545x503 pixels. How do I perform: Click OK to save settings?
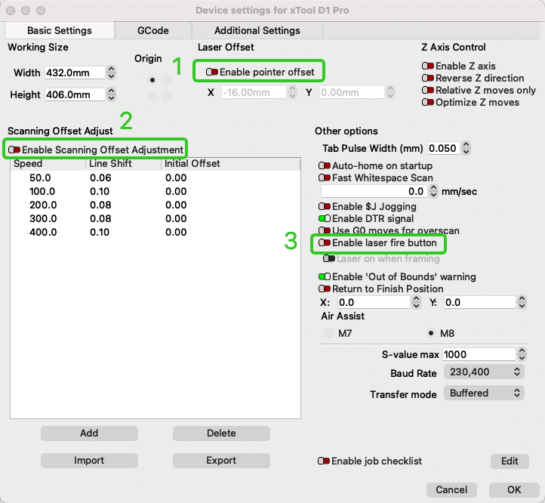[513, 489]
